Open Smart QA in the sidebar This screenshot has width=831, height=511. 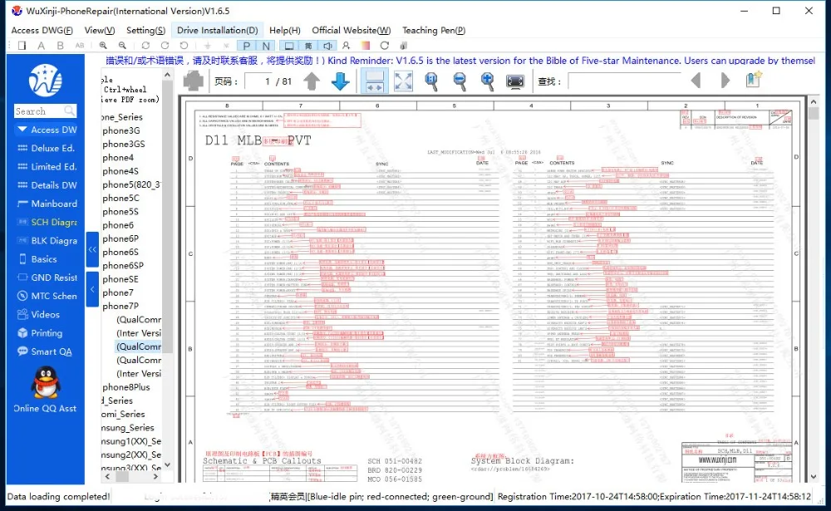pyautogui.click(x=46, y=351)
